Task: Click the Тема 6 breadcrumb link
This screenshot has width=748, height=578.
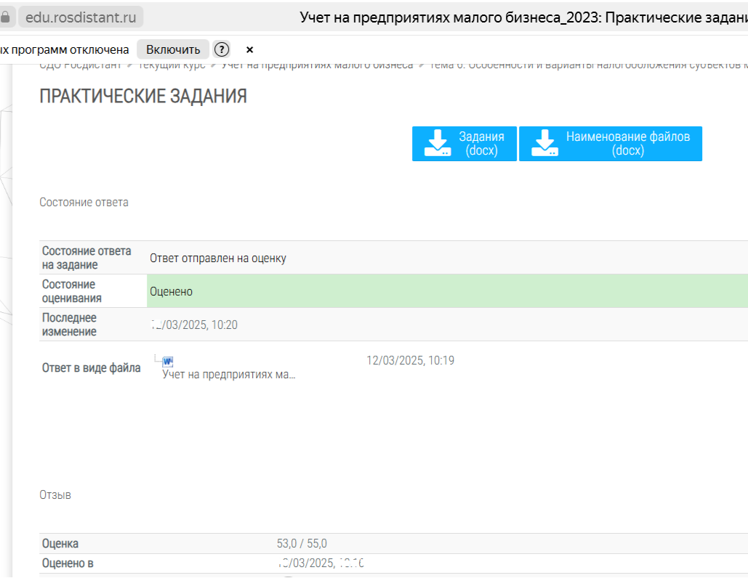Action: tap(588, 65)
